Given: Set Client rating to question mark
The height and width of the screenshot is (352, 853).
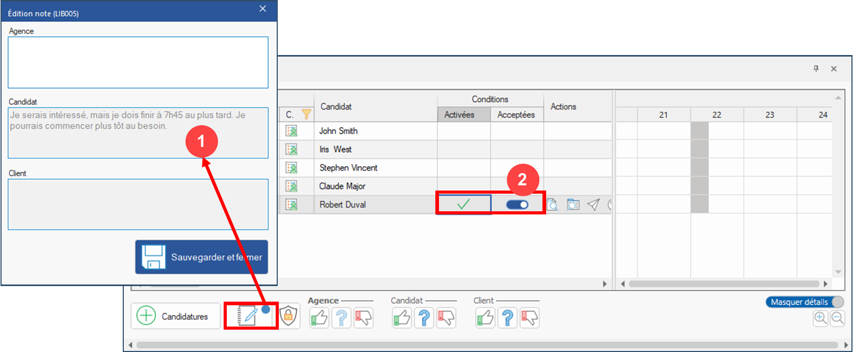Looking at the screenshot, I should [x=508, y=317].
